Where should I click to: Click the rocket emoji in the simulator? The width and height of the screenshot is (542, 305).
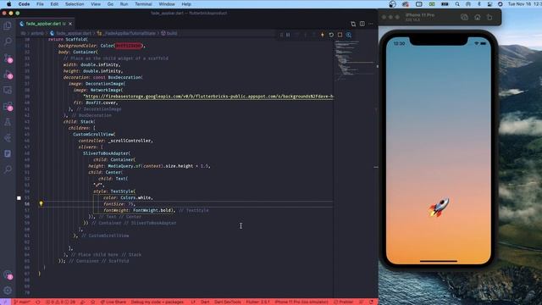(x=439, y=207)
